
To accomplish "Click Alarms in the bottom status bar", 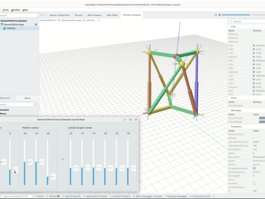I will click(x=53, y=196).
